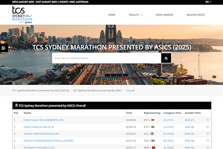223x149 pixels.
Task: Click the time 02:07:17
Action: tap(131, 147)
